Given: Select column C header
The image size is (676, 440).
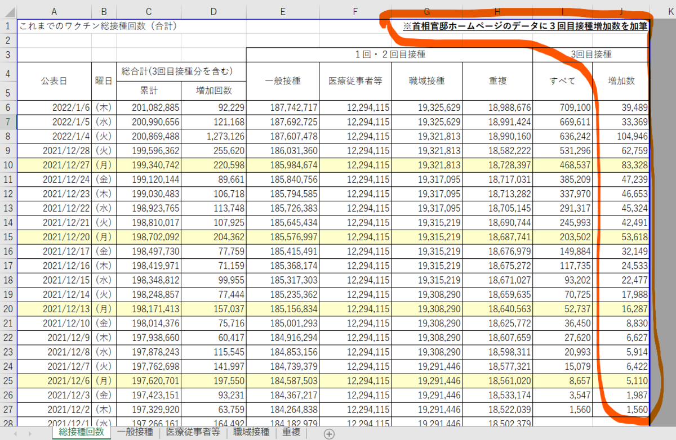Looking at the screenshot, I should coord(148,11).
